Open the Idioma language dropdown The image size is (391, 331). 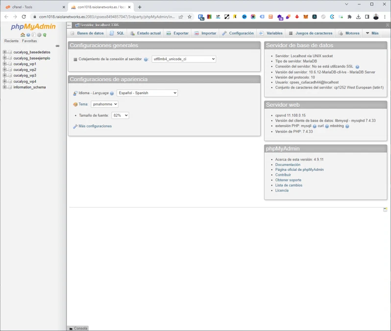[147, 93]
